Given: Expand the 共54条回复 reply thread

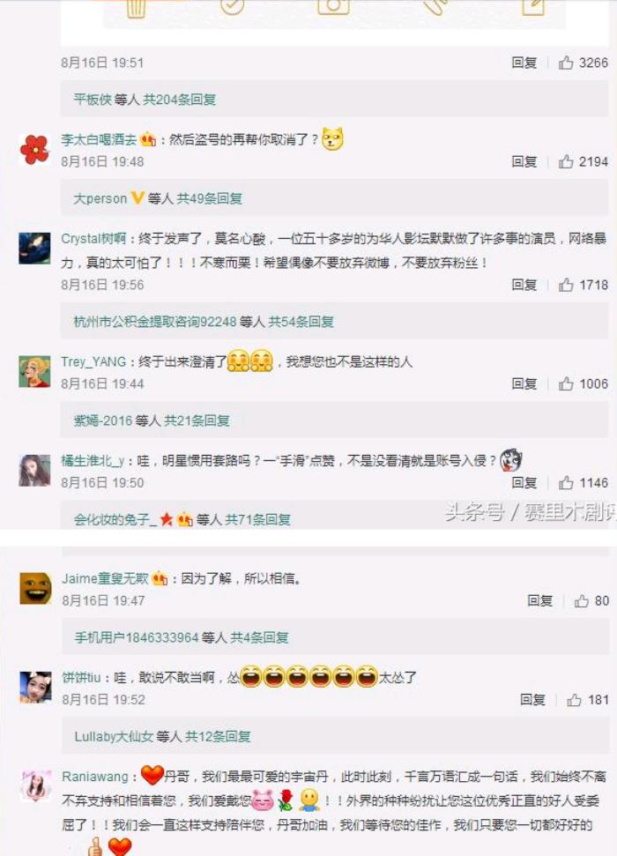Looking at the screenshot, I should point(301,322).
